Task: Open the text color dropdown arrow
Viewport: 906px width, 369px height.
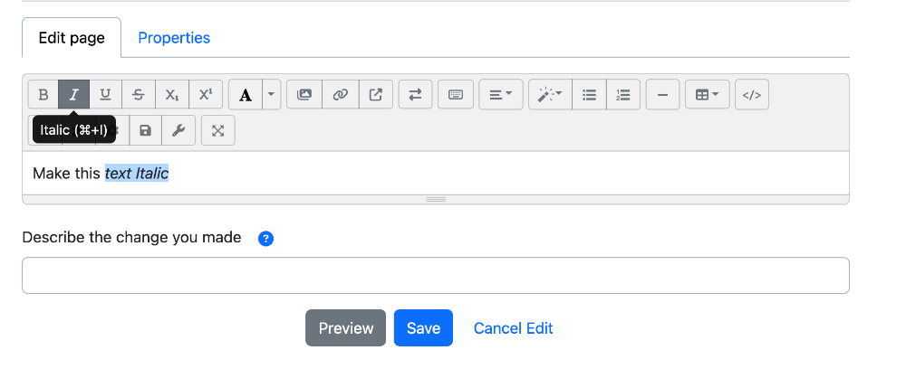Action: pos(272,95)
